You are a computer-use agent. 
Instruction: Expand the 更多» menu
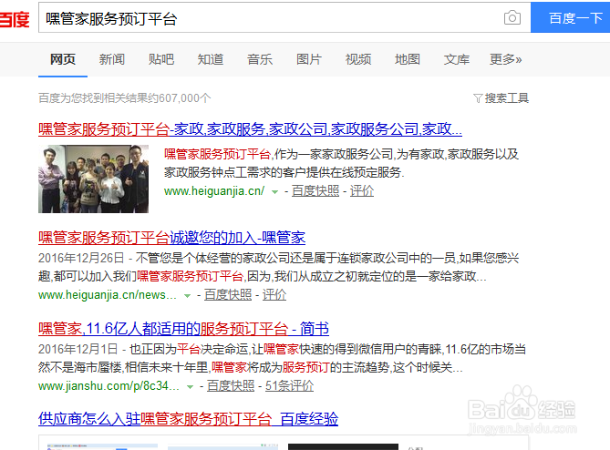click(505, 59)
